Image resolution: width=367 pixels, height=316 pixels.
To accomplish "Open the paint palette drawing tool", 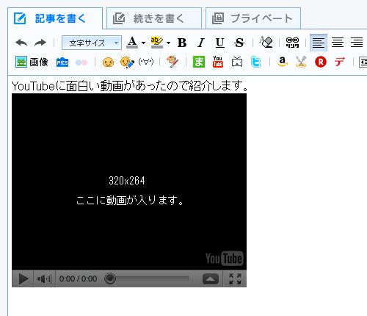I will click(x=172, y=62).
